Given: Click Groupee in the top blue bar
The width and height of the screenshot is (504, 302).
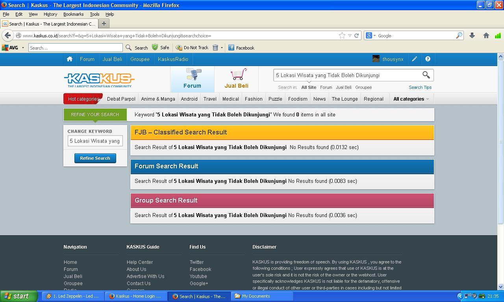Looking at the screenshot, I should [x=140, y=59].
